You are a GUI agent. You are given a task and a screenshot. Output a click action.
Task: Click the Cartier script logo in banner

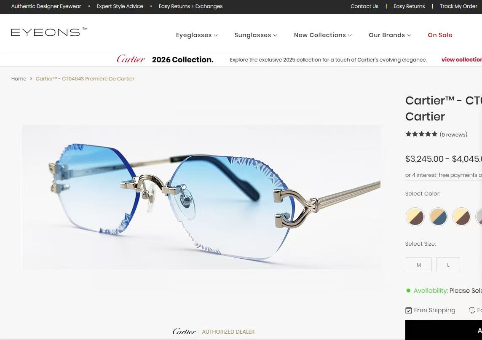131,59
